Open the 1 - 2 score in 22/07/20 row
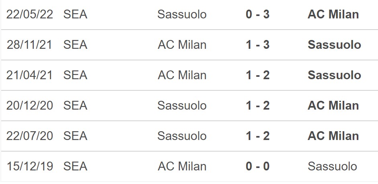This screenshot has height=184, width=378. [257, 136]
